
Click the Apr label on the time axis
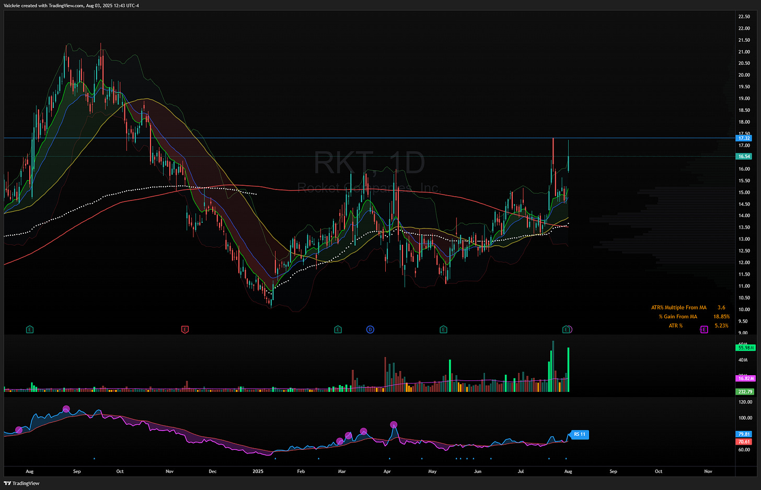pyautogui.click(x=387, y=471)
